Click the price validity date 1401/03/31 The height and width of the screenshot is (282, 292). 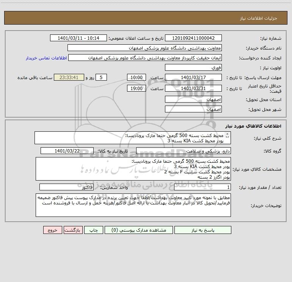[193, 89]
